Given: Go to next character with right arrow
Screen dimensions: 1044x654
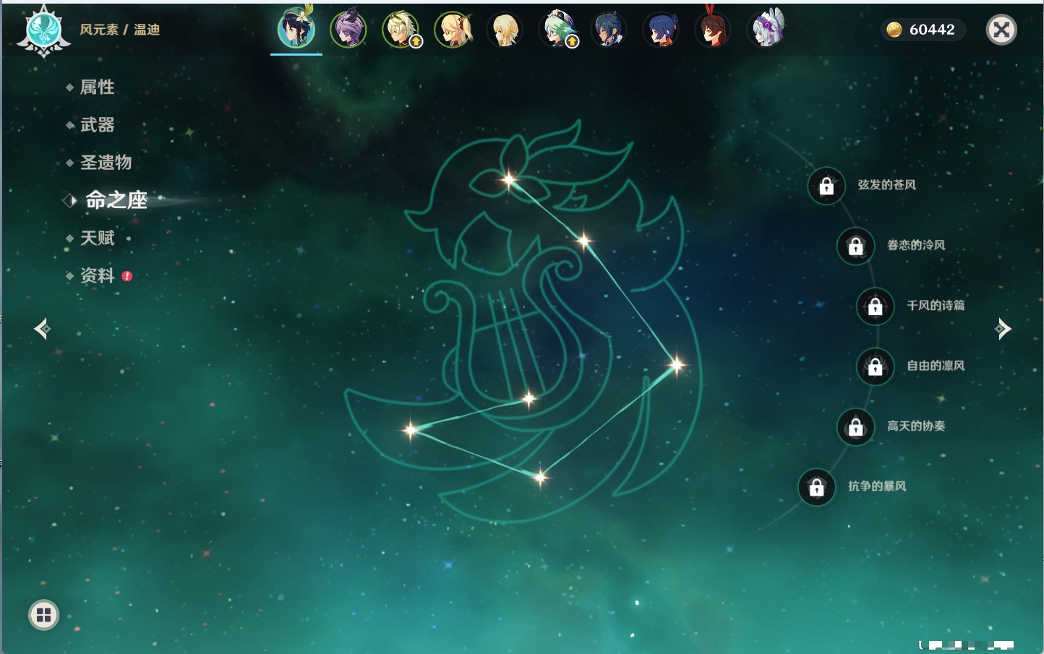Looking at the screenshot, I should (1003, 329).
